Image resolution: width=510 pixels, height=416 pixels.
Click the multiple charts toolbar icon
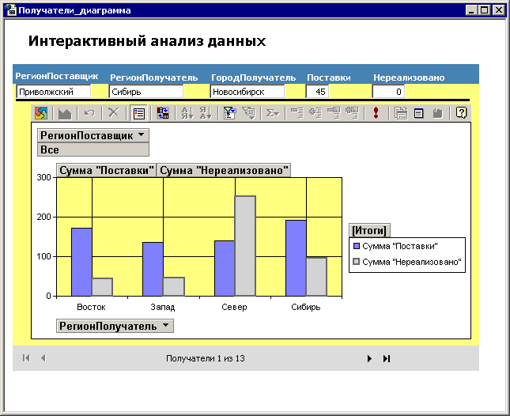pos(401,113)
